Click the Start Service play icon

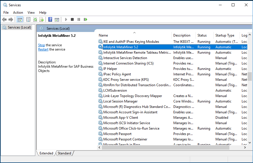(66, 20)
